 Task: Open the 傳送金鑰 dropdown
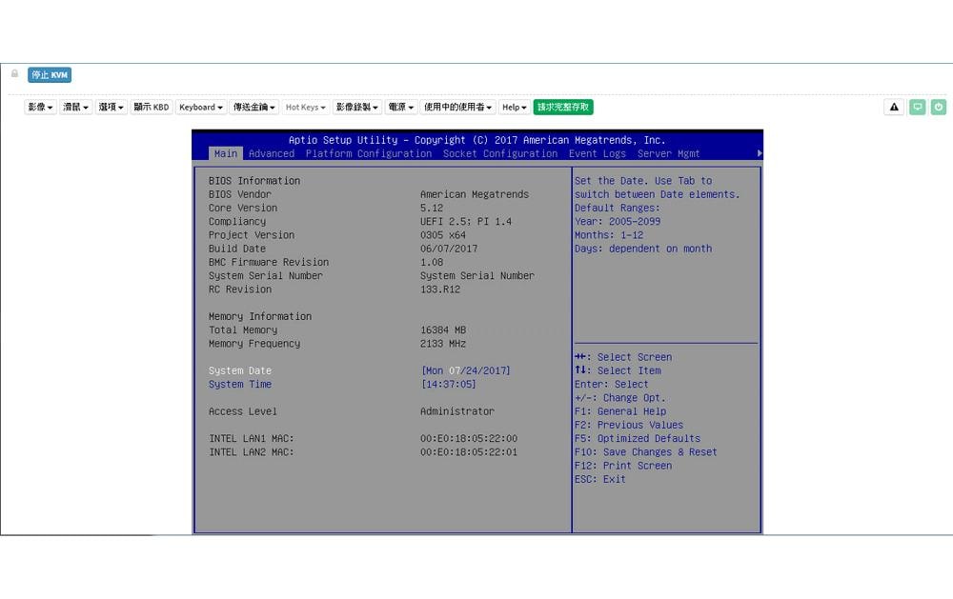(x=254, y=107)
